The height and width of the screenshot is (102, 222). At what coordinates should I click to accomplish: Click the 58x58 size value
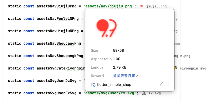click(x=118, y=50)
